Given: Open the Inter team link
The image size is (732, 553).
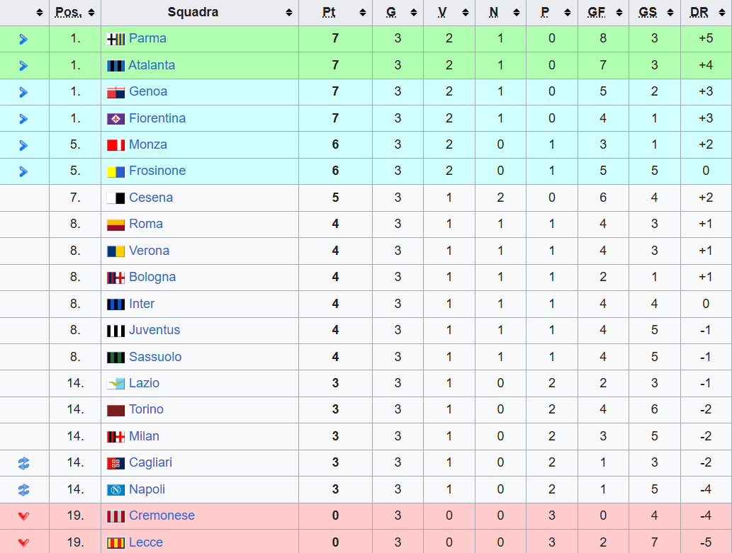Looking at the screenshot, I should click(x=142, y=304).
